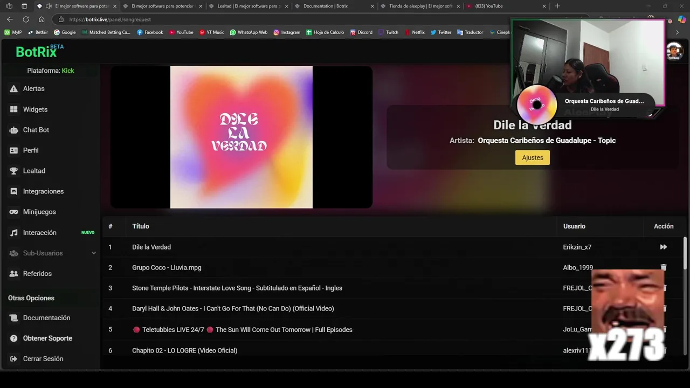
Task: Click the browser address bar
Action: (x=280, y=19)
